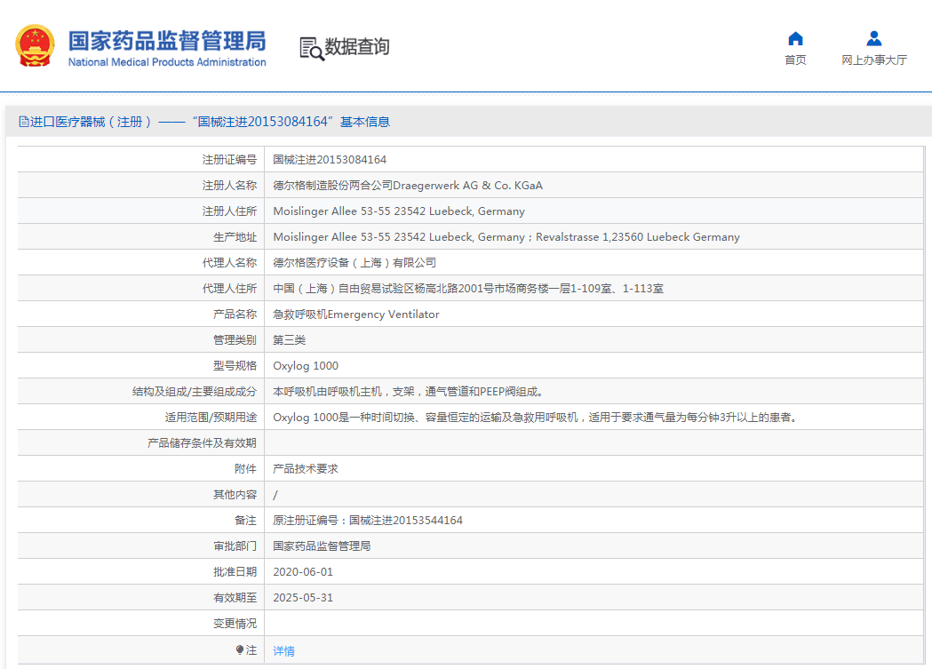Click the 产品名称 row label
Image resolution: width=932 pixels, height=669 pixels.
235,315
